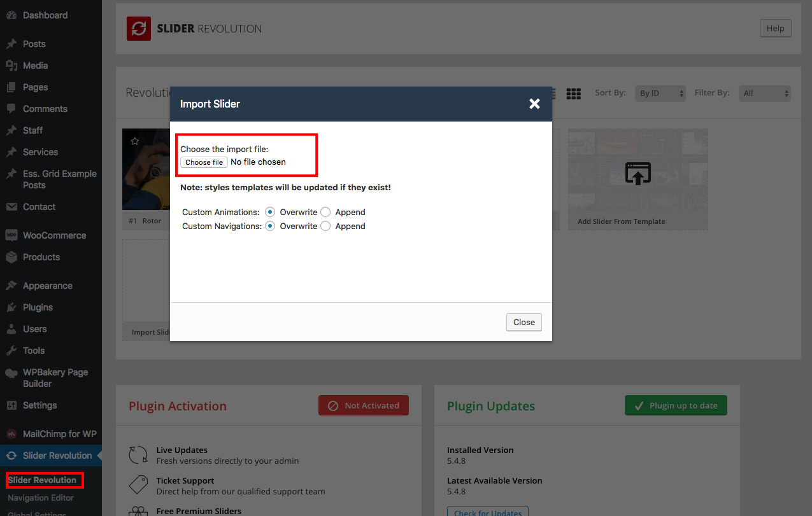Click the Dashboard gauge icon in sidebar

coord(11,15)
